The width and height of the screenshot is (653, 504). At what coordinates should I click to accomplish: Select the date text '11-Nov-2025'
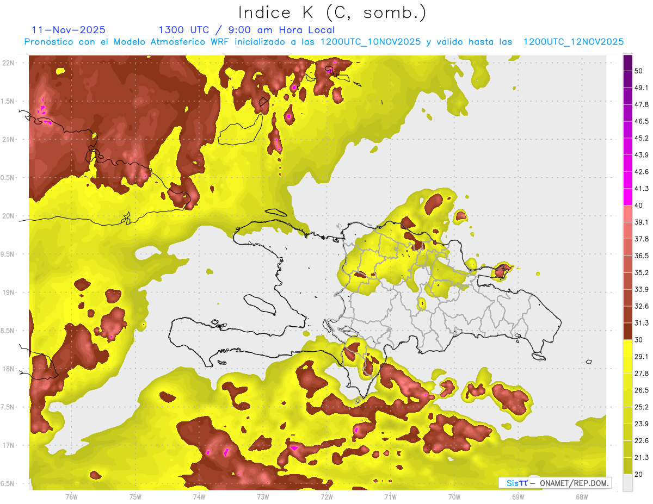[x=69, y=30]
